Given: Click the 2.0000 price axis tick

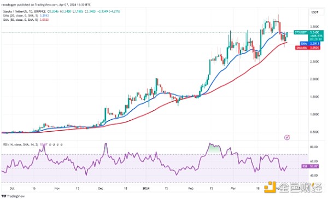Looking at the screenshot, I should [315, 79].
